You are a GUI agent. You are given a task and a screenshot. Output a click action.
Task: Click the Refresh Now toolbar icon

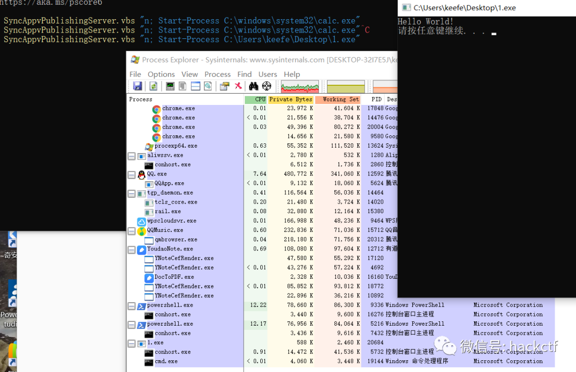153,86
